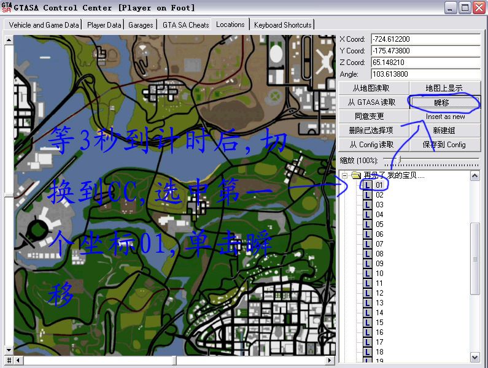488x368 pixels.
Task: Switch to the Player Data tab
Action: pyautogui.click(x=104, y=25)
